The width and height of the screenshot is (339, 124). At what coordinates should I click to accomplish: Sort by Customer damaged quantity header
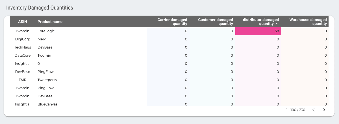pos(215,22)
